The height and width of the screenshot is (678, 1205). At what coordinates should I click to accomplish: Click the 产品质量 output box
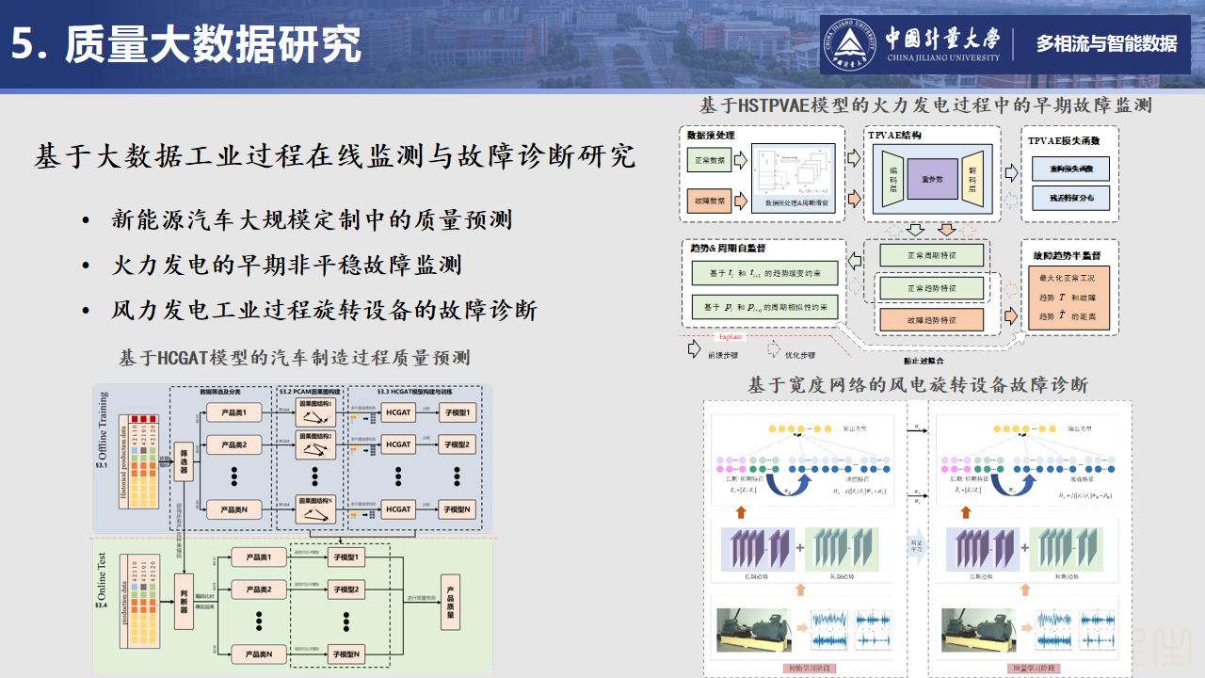tap(449, 604)
